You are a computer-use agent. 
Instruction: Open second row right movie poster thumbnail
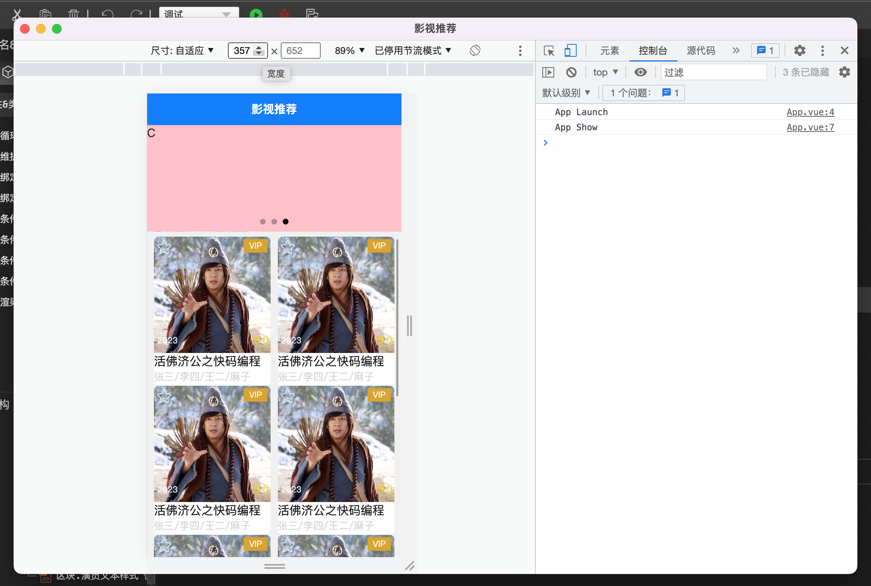click(x=336, y=444)
